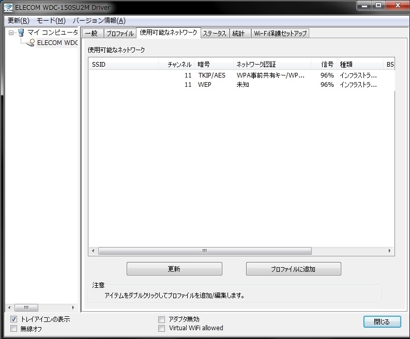Click the 閉じる button
This screenshot has width=410, height=339.
[x=382, y=321]
